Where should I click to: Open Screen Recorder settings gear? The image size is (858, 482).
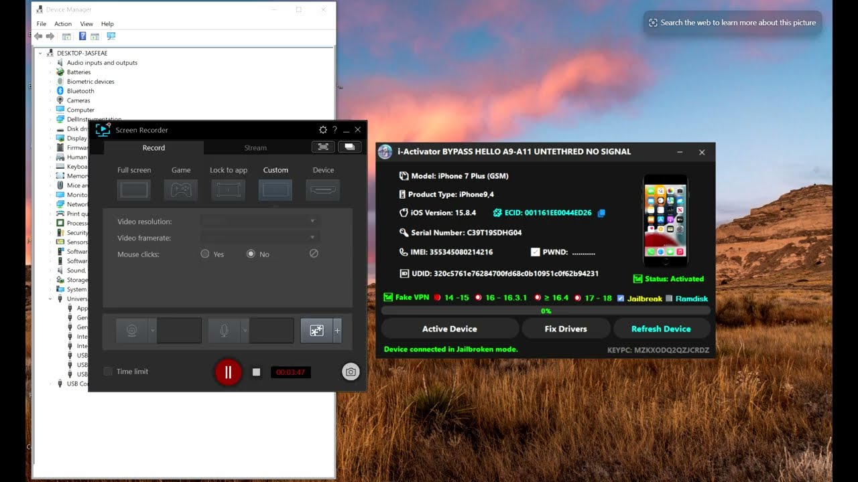coord(323,130)
